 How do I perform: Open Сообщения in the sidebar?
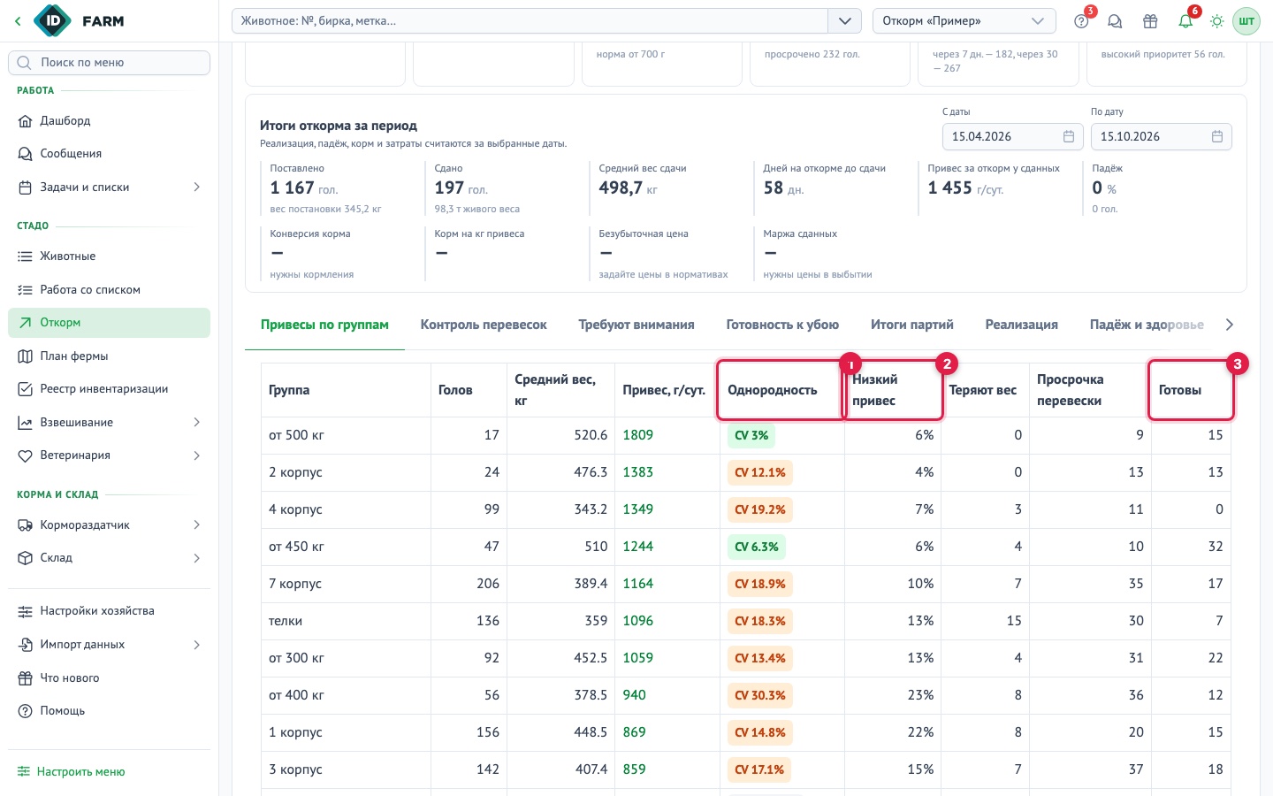coord(109,154)
